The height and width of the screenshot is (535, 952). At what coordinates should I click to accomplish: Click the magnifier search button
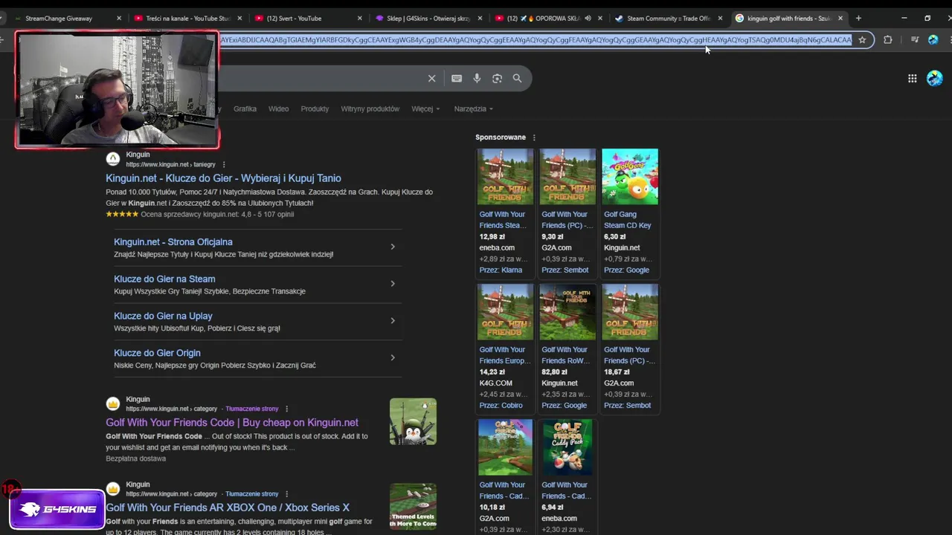[x=517, y=78]
